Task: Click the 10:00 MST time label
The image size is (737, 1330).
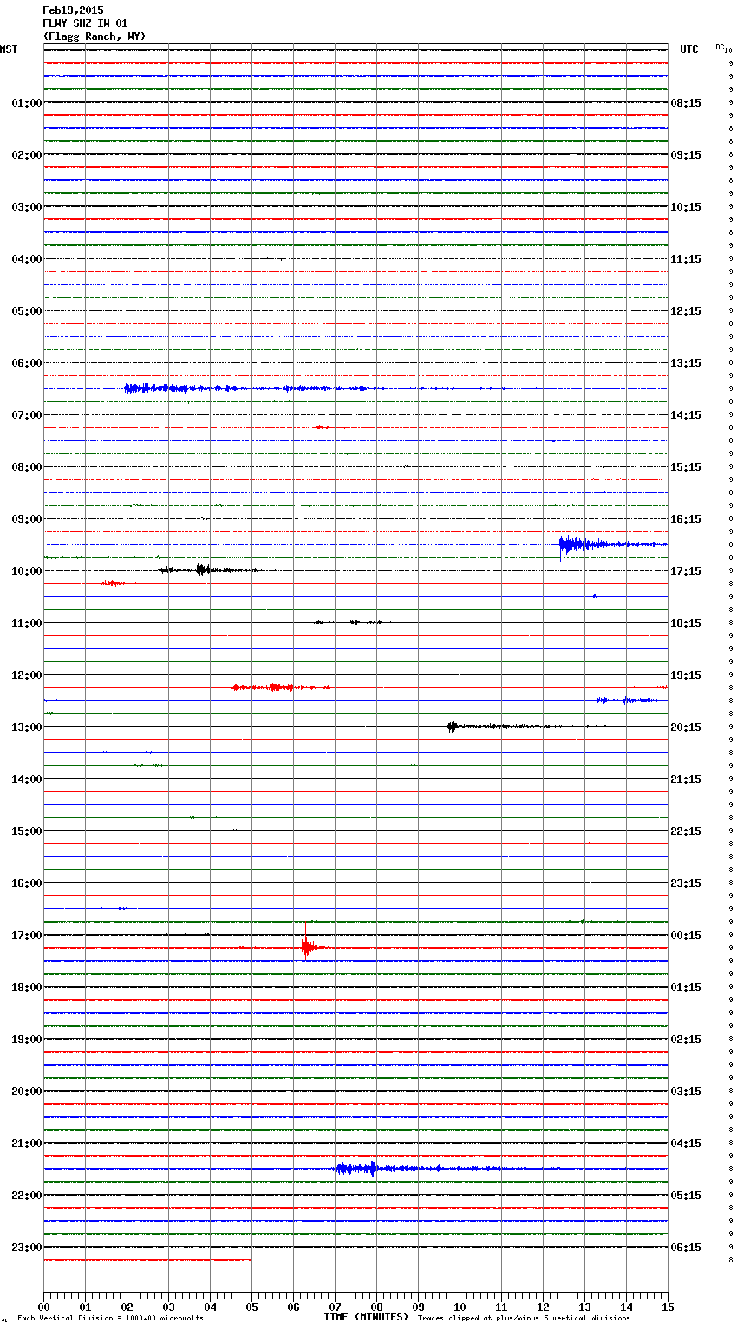Action: (27, 571)
